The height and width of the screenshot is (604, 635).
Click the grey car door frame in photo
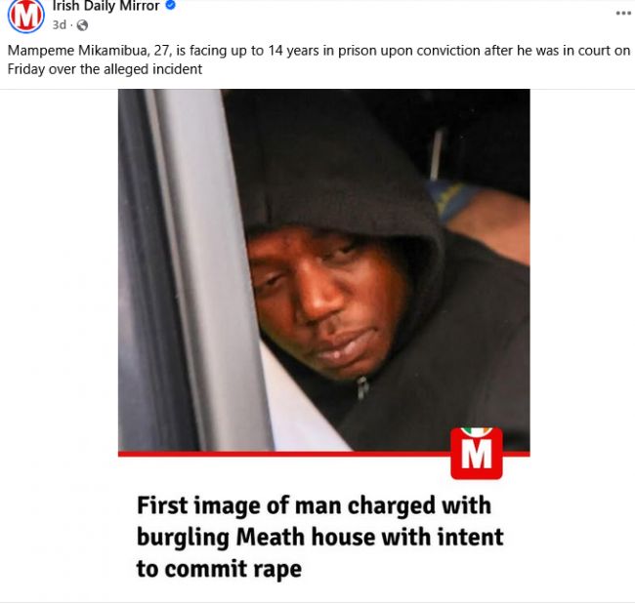pos(190,267)
